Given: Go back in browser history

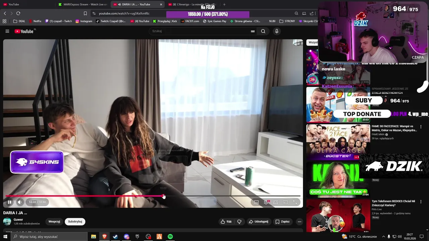Looking at the screenshot, I should (5, 13).
